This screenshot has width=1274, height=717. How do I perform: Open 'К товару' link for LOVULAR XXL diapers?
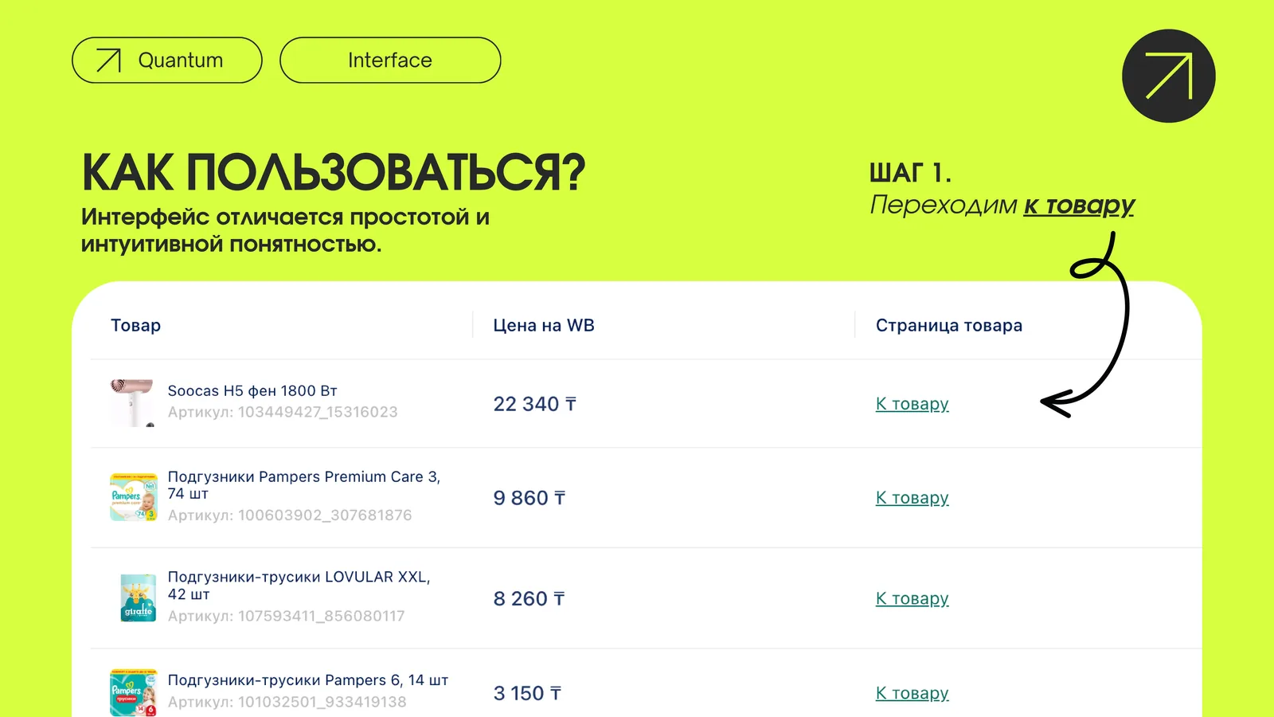pos(912,598)
